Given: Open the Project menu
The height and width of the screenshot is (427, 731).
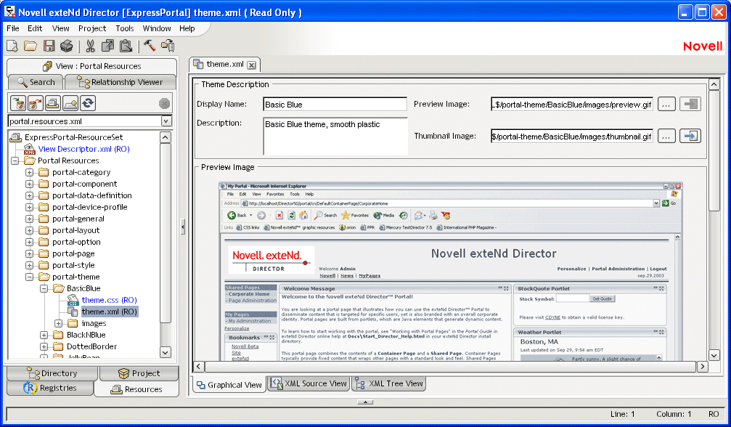Looking at the screenshot, I should click(x=92, y=28).
